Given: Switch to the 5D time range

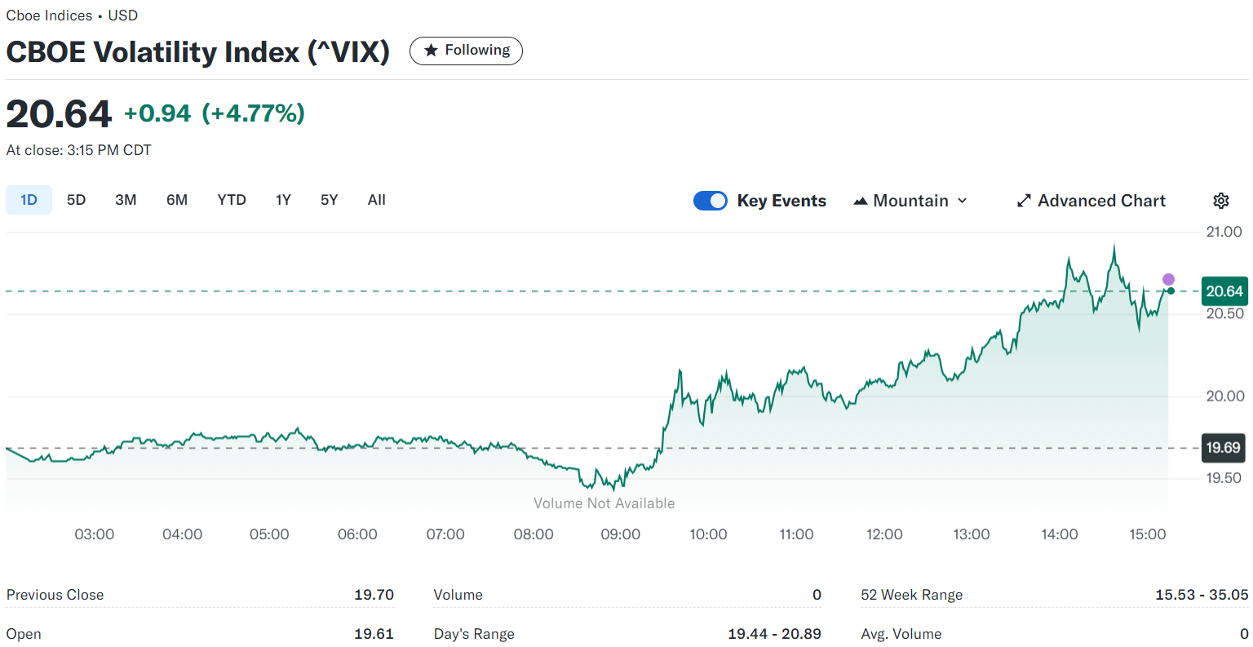Looking at the screenshot, I should pyautogui.click(x=76, y=200).
